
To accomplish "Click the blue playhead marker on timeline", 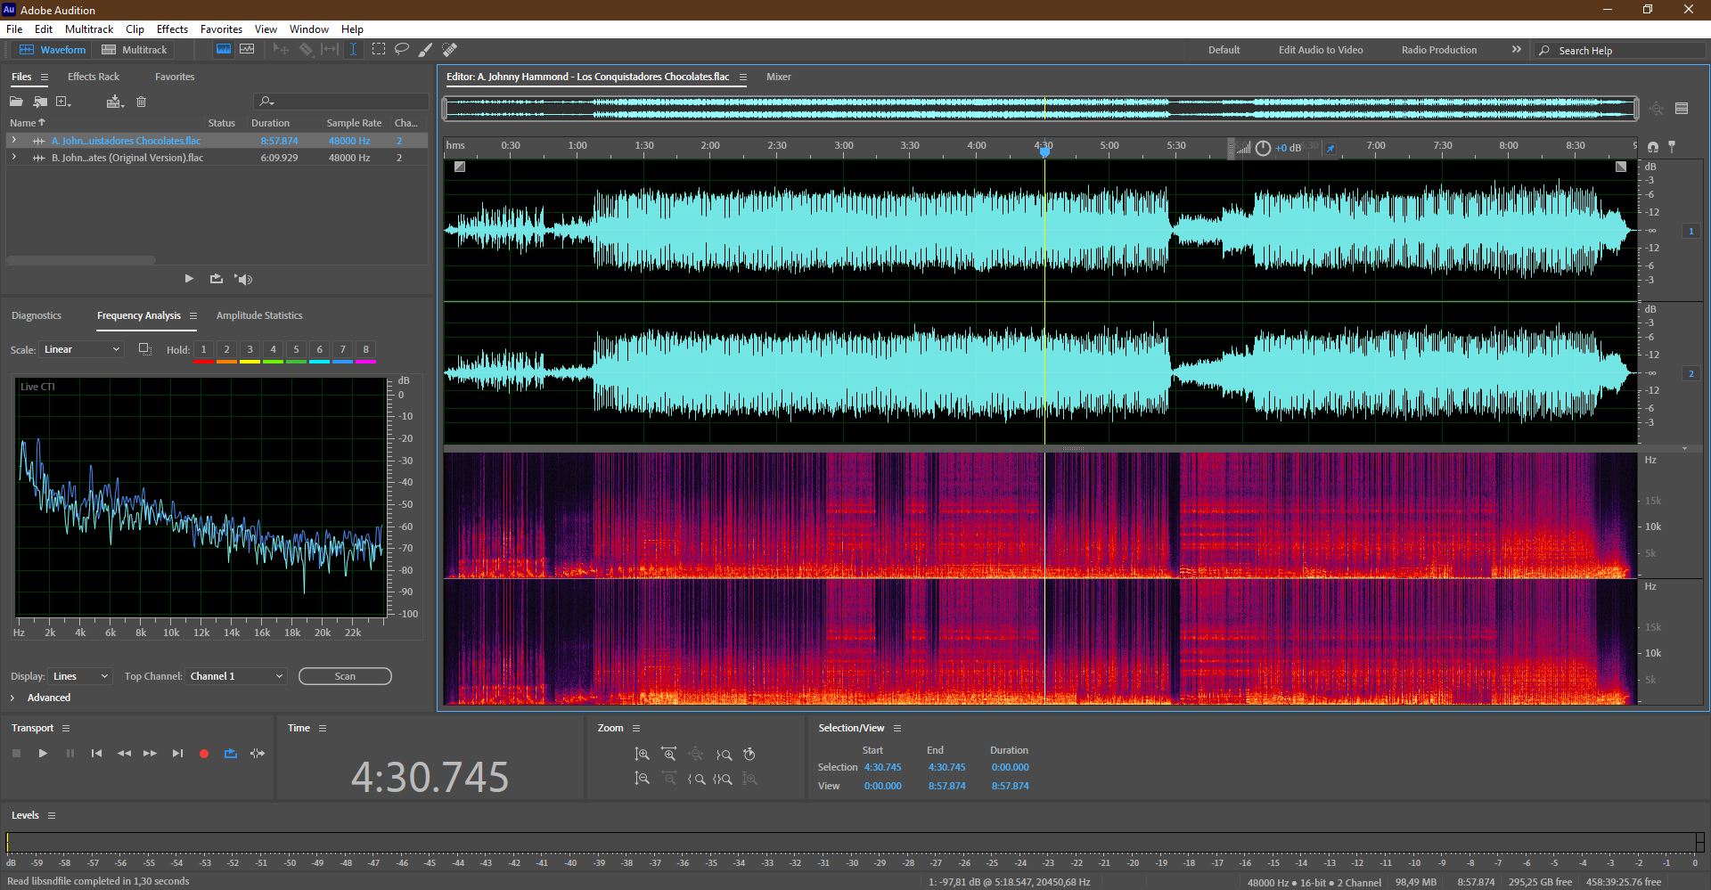I will (x=1044, y=151).
